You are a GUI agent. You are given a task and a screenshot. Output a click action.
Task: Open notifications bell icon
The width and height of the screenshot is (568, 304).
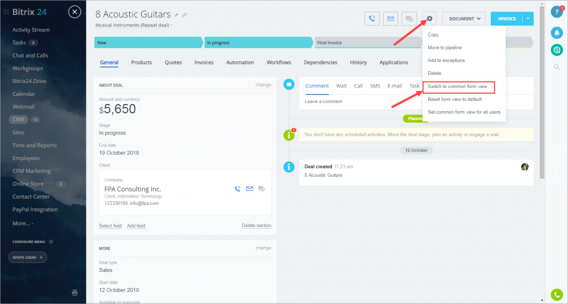[557, 33]
